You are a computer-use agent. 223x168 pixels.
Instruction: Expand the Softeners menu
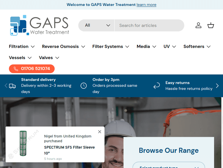tap(197, 47)
